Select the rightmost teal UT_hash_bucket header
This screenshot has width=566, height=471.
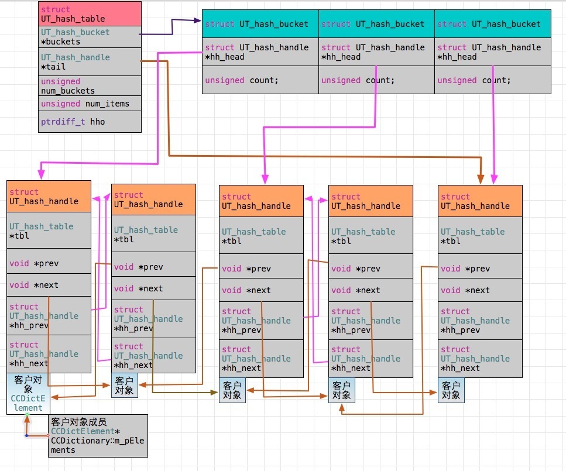tap(492, 24)
